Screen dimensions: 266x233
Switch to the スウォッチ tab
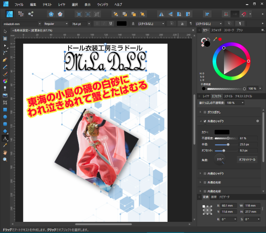[216, 30]
